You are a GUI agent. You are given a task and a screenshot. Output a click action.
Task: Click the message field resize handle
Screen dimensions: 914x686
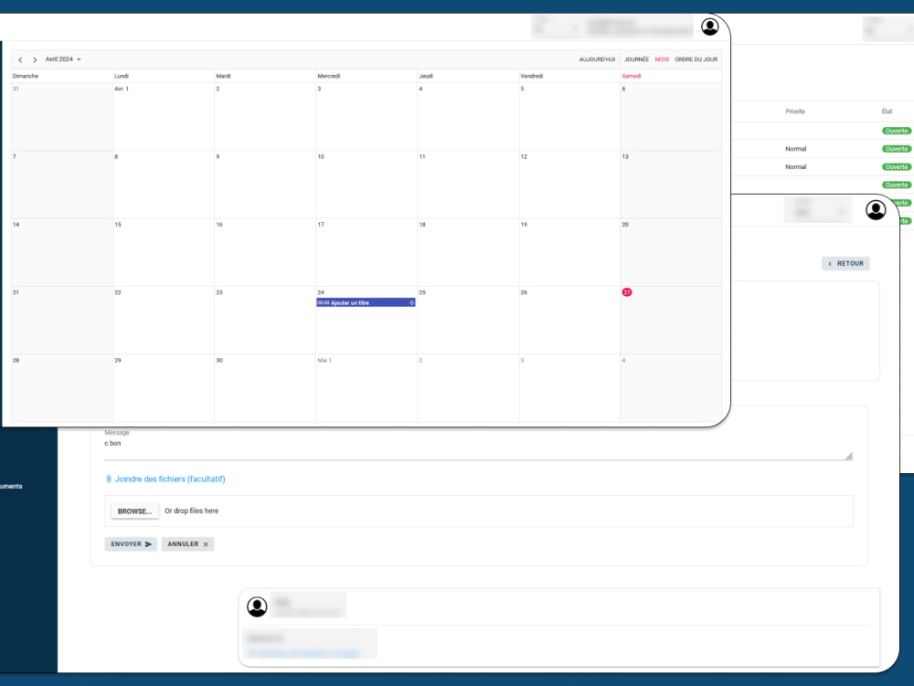pyautogui.click(x=849, y=457)
